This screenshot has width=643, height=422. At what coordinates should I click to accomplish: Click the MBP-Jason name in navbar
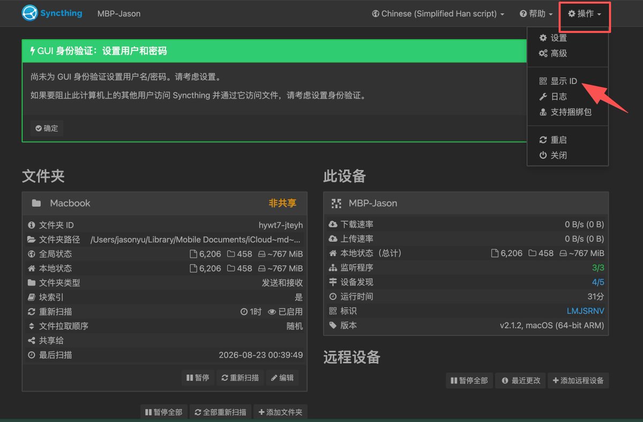[119, 14]
